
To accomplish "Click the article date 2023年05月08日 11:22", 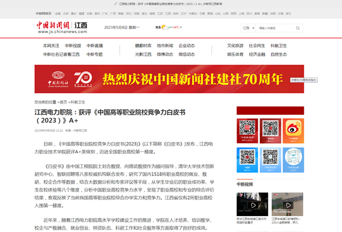I will pyautogui.click(x=49, y=131).
